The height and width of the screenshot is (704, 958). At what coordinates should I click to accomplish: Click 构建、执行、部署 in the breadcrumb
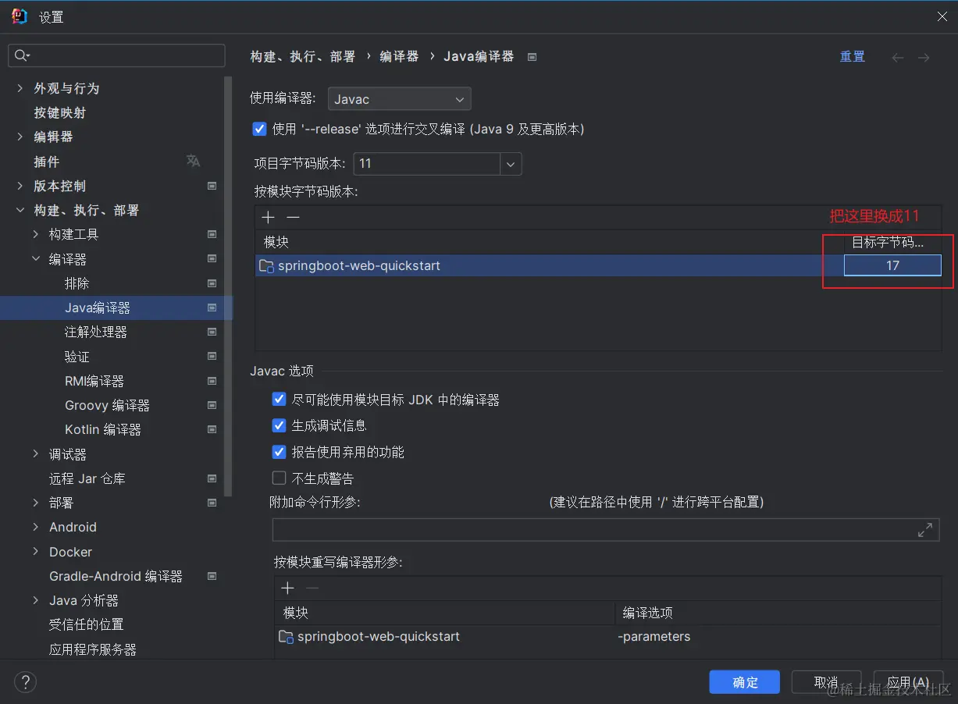tap(303, 57)
